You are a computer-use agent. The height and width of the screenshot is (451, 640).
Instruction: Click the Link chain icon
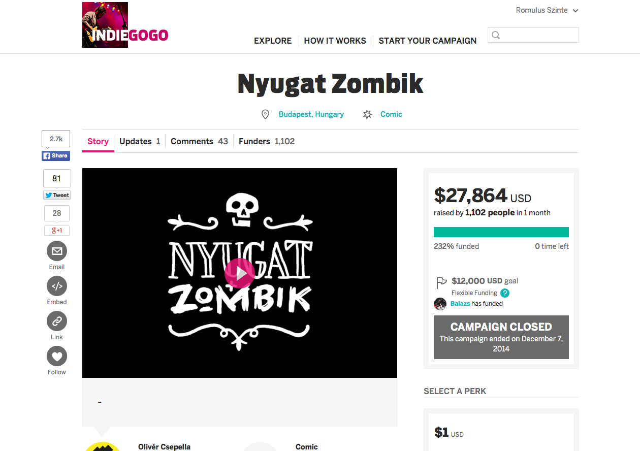[57, 321]
